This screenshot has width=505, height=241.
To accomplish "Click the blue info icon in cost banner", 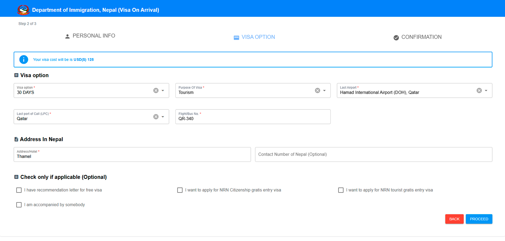I will [24, 59].
